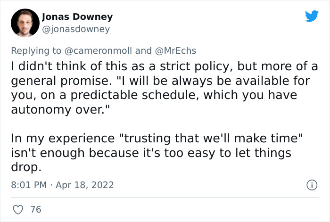330x222 pixels.
Task: Visit the @MrEchs mention link
Action: pos(176,50)
